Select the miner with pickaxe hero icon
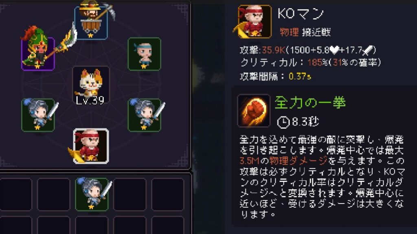 point(91,22)
